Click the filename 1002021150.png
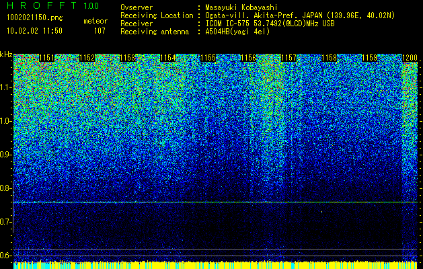Viewport: 423px width, 269px height. (x=35, y=17)
